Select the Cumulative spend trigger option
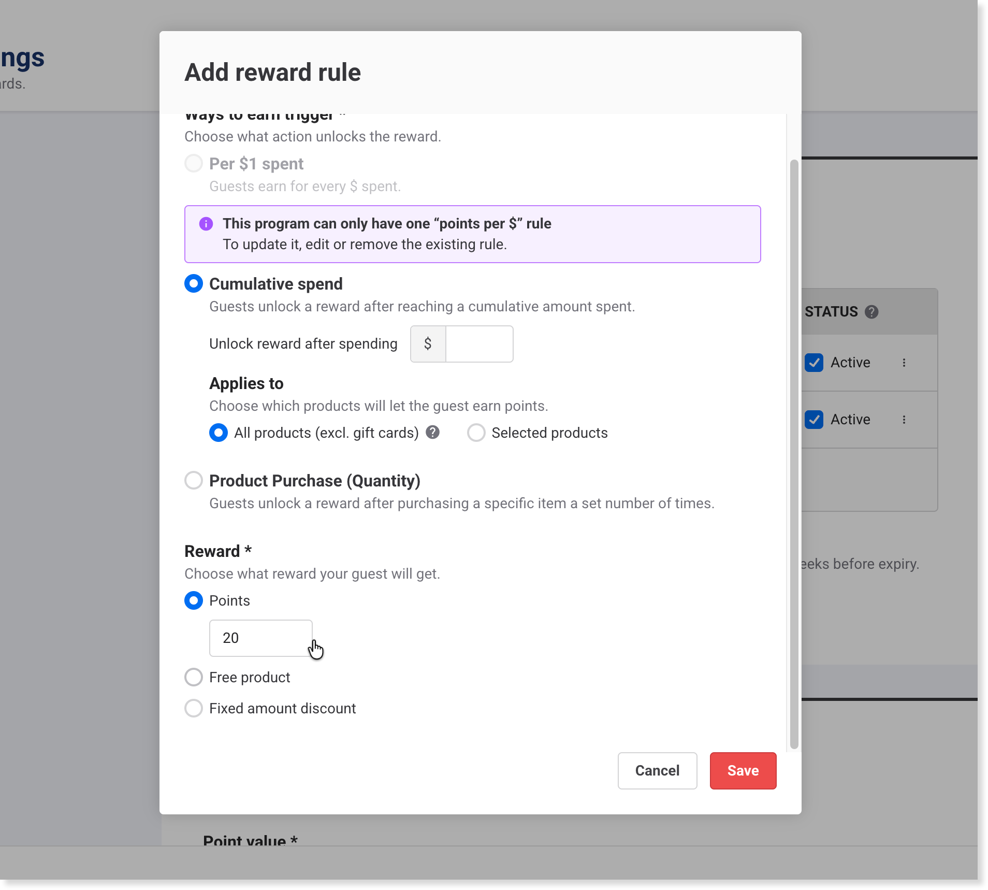This screenshot has height=890, width=988. 194,284
